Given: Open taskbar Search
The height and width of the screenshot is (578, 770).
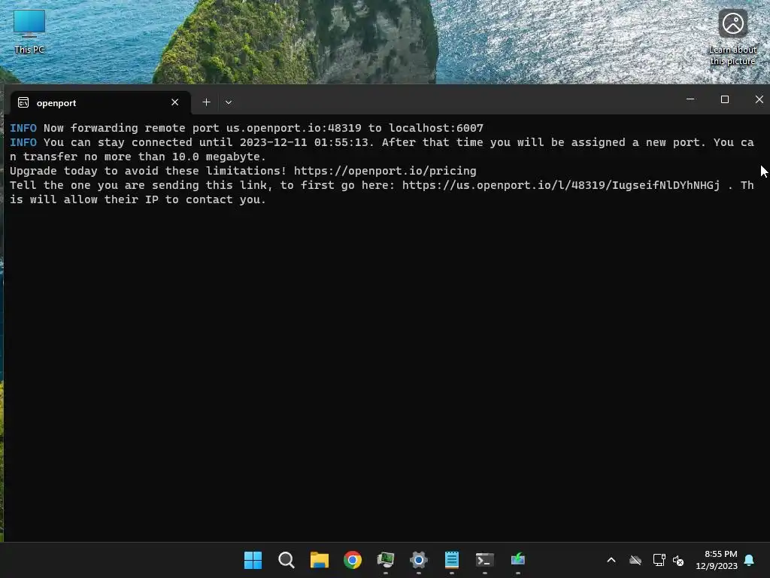Looking at the screenshot, I should pyautogui.click(x=286, y=560).
